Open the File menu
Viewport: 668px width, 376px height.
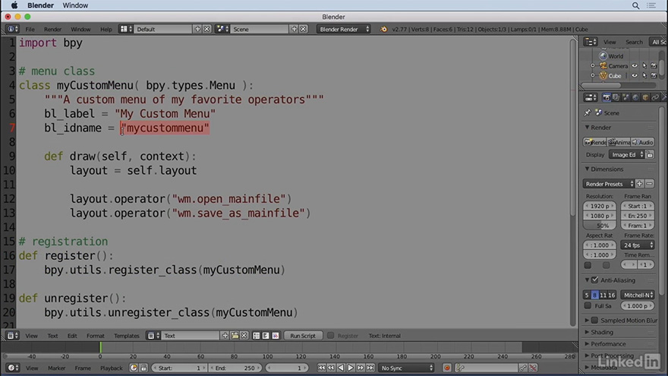pyautogui.click(x=30, y=29)
